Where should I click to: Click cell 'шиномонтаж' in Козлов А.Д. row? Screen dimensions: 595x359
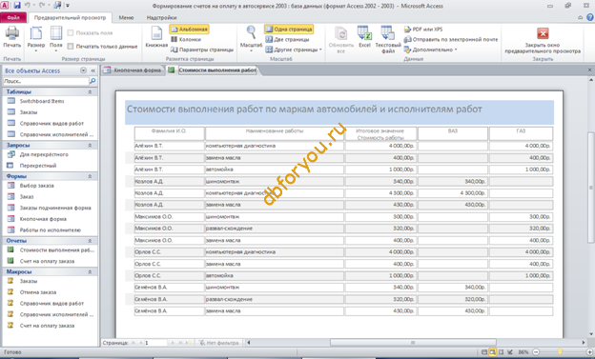coord(274,182)
